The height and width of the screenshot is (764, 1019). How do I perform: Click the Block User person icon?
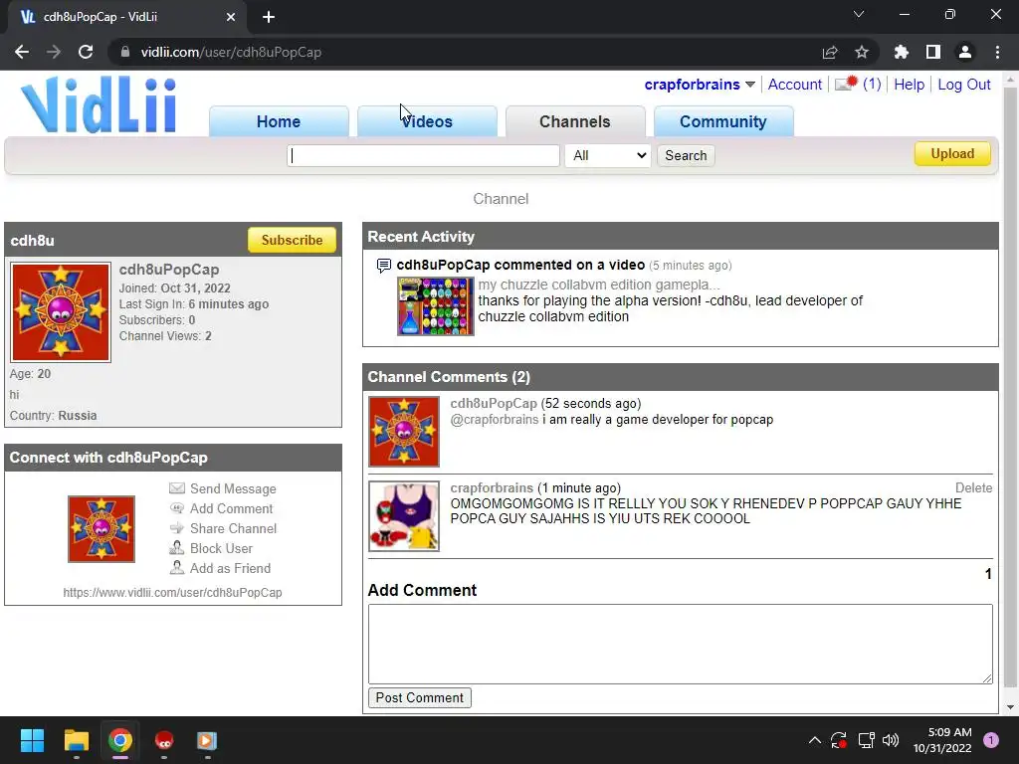[x=177, y=548]
